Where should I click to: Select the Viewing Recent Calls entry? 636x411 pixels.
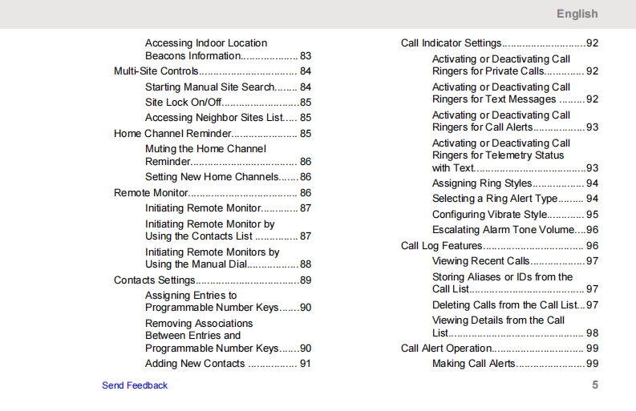click(480, 261)
